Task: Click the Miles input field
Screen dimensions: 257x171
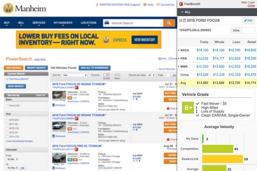Action: point(248,30)
